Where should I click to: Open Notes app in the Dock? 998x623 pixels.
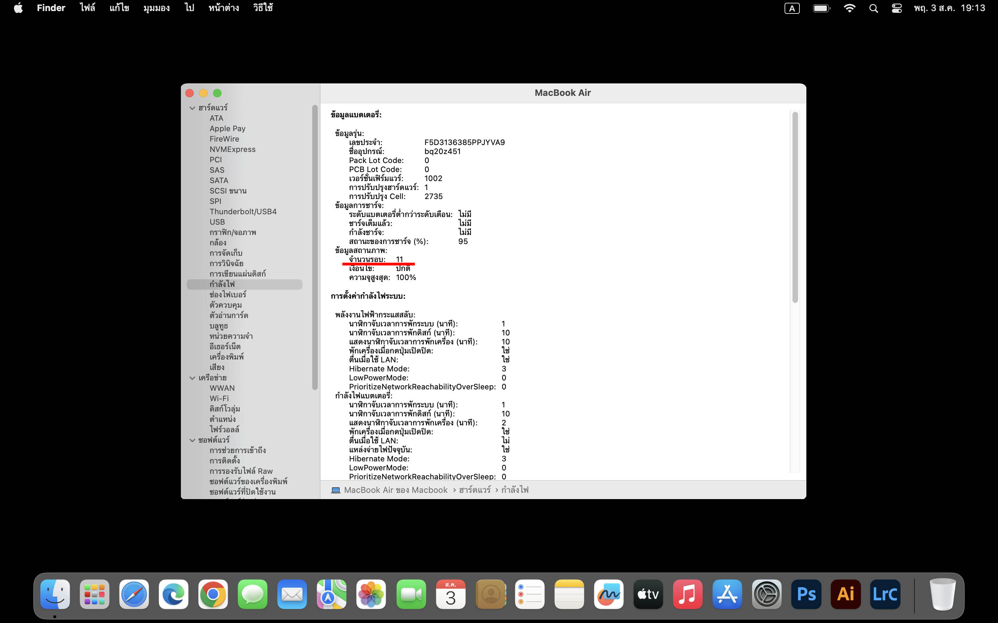coord(570,594)
